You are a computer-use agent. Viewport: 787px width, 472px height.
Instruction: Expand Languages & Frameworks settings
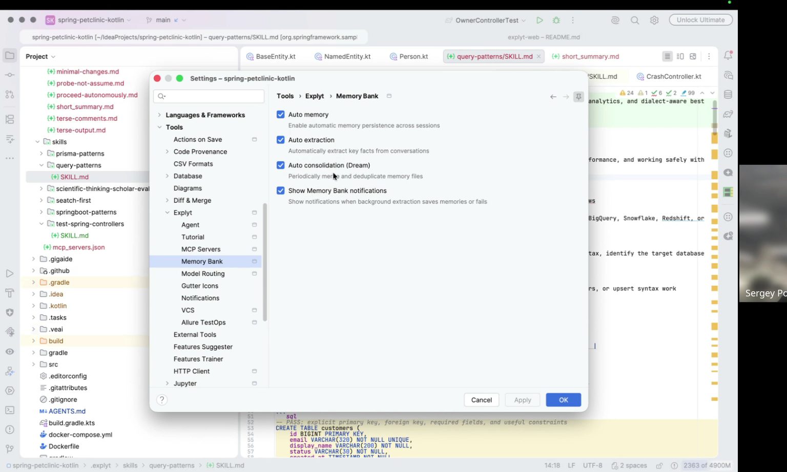click(159, 115)
